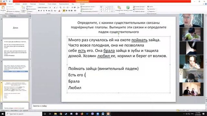The image size is (207, 116).
Task: Increase font size with grow-font icon
Action: coord(55,8)
